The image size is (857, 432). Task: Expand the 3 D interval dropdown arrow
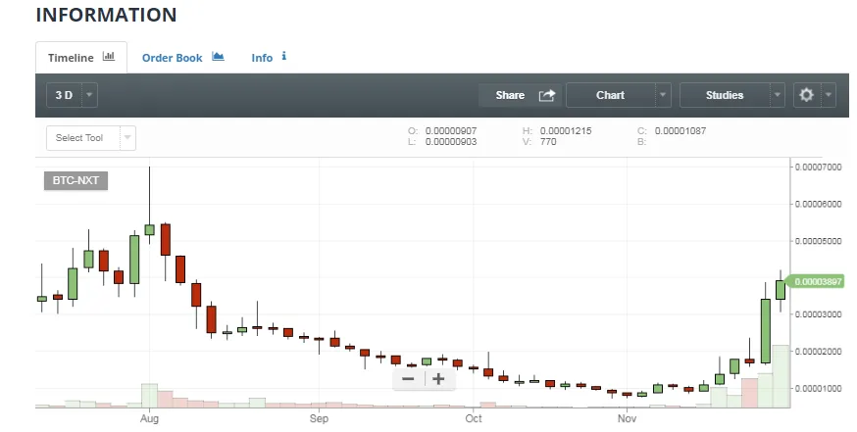89,95
